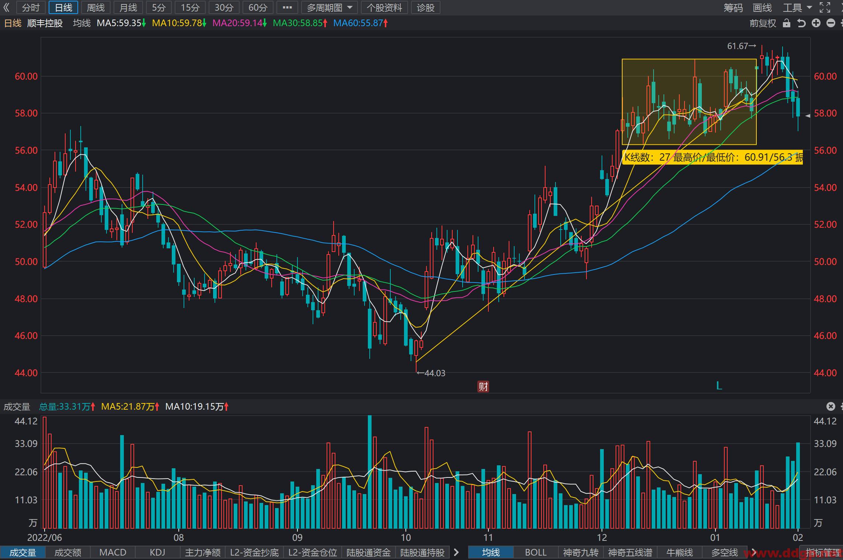
Task: Click the undo arrow icon
Action: tap(801, 23)
